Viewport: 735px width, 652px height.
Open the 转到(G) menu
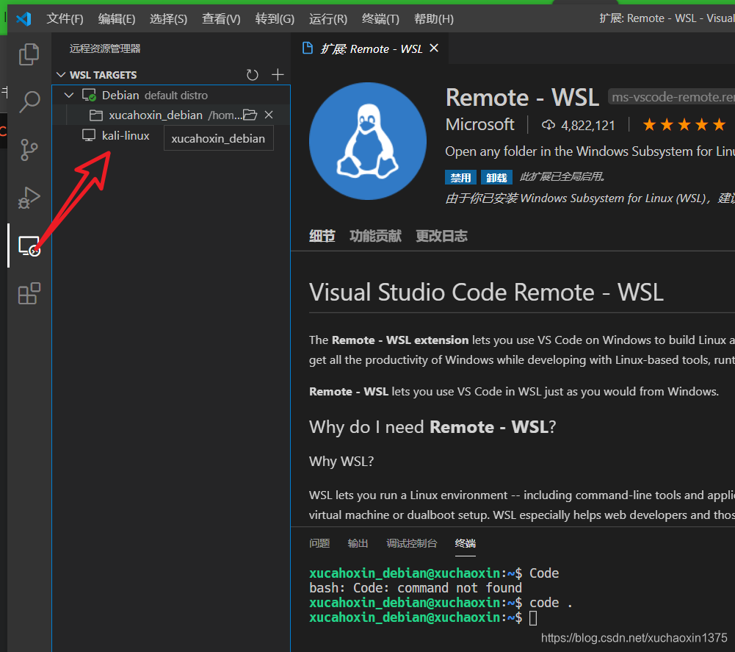click(x=275, y=19)
